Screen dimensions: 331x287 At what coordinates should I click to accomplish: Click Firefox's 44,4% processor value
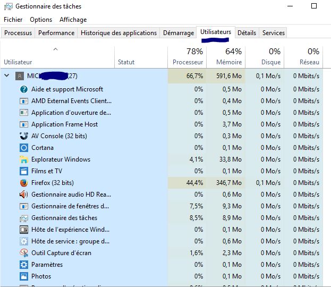coord(194,183)
